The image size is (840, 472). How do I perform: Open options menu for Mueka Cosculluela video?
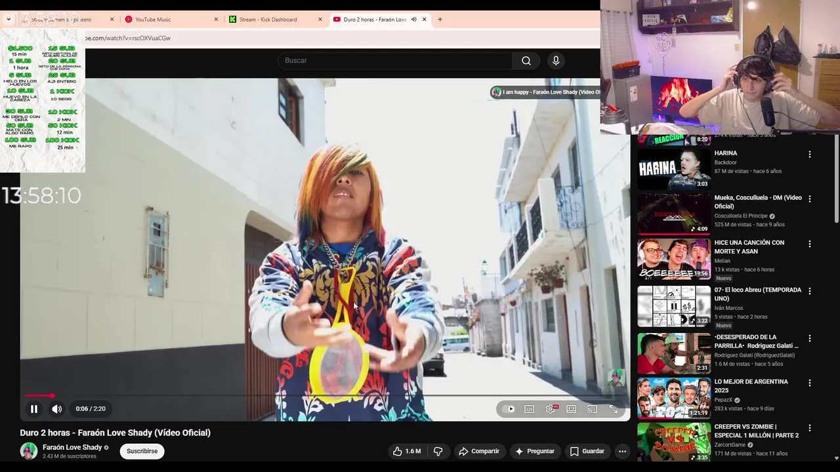coord(809,199)
